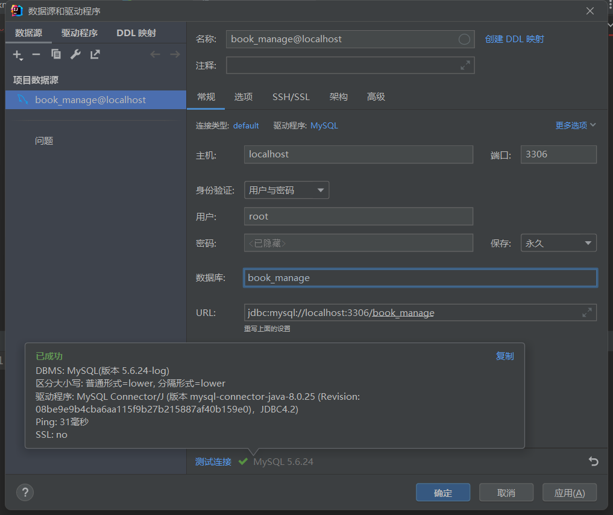Click the SSL: no line
This screenshot has height=515, width=613.
coord(51,434)
